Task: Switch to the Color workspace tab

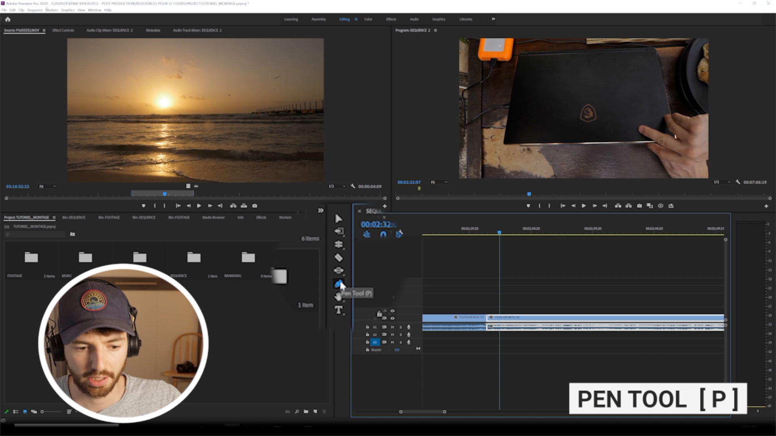Action: point(368,19)
